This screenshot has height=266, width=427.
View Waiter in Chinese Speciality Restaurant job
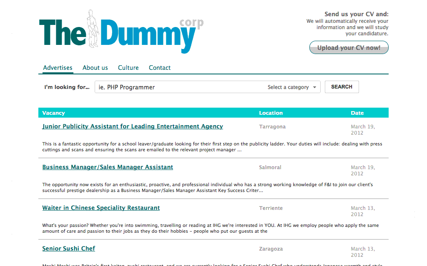coord(101,208)
